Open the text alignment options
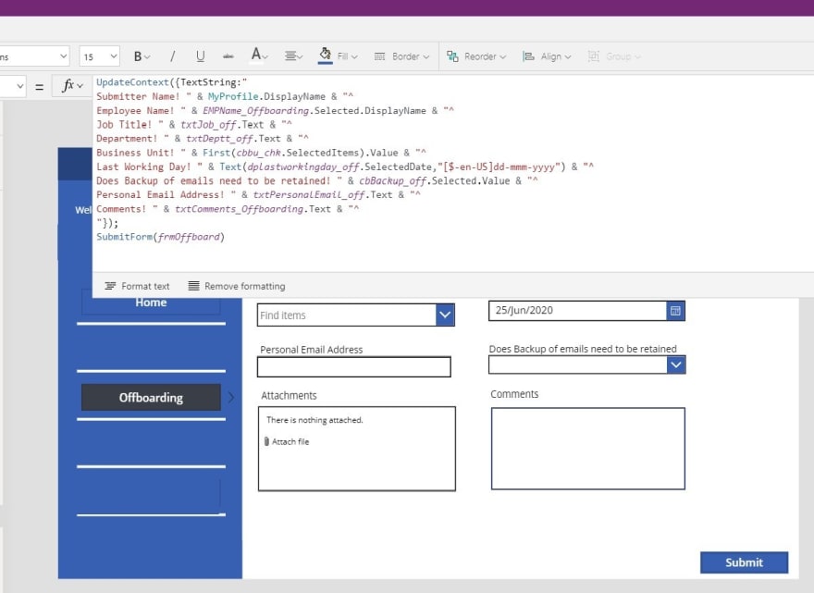814x593 pixels. [x=293, y=56]
